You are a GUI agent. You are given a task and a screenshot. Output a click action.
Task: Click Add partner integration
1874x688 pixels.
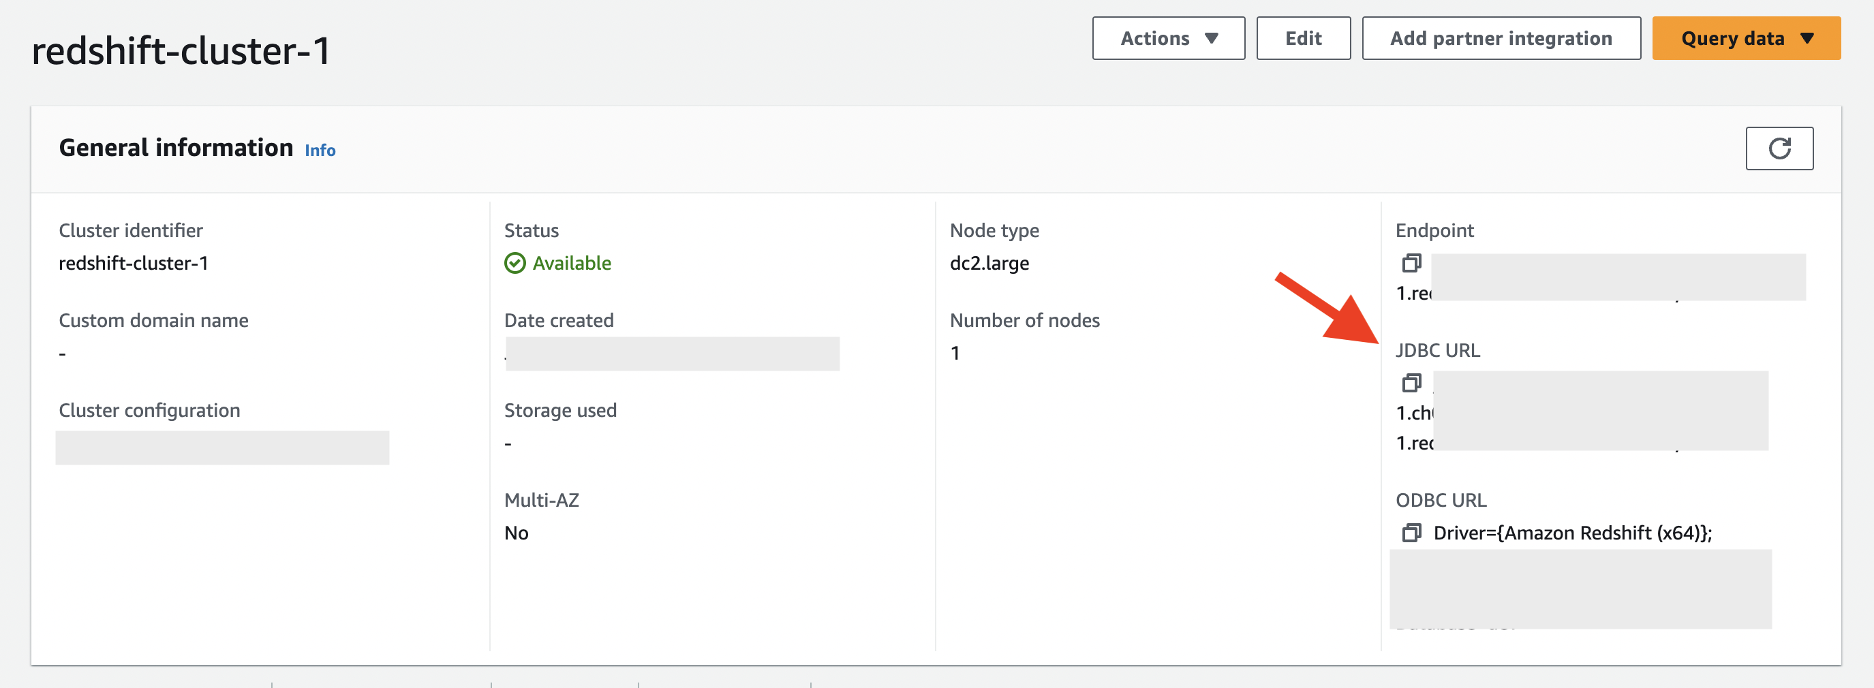1501,39
